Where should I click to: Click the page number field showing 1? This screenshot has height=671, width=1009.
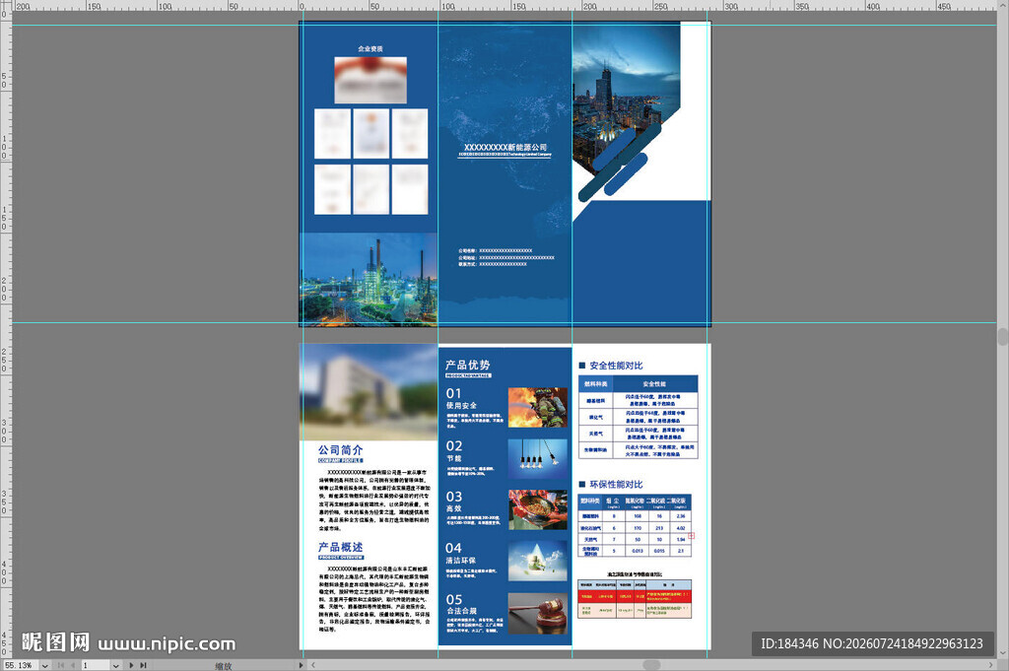click(96, 666)
